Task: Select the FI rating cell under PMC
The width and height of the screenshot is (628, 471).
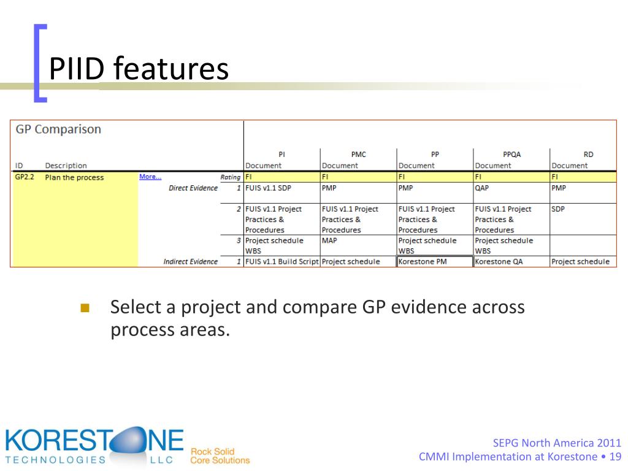Action: (x=358, y=177)
